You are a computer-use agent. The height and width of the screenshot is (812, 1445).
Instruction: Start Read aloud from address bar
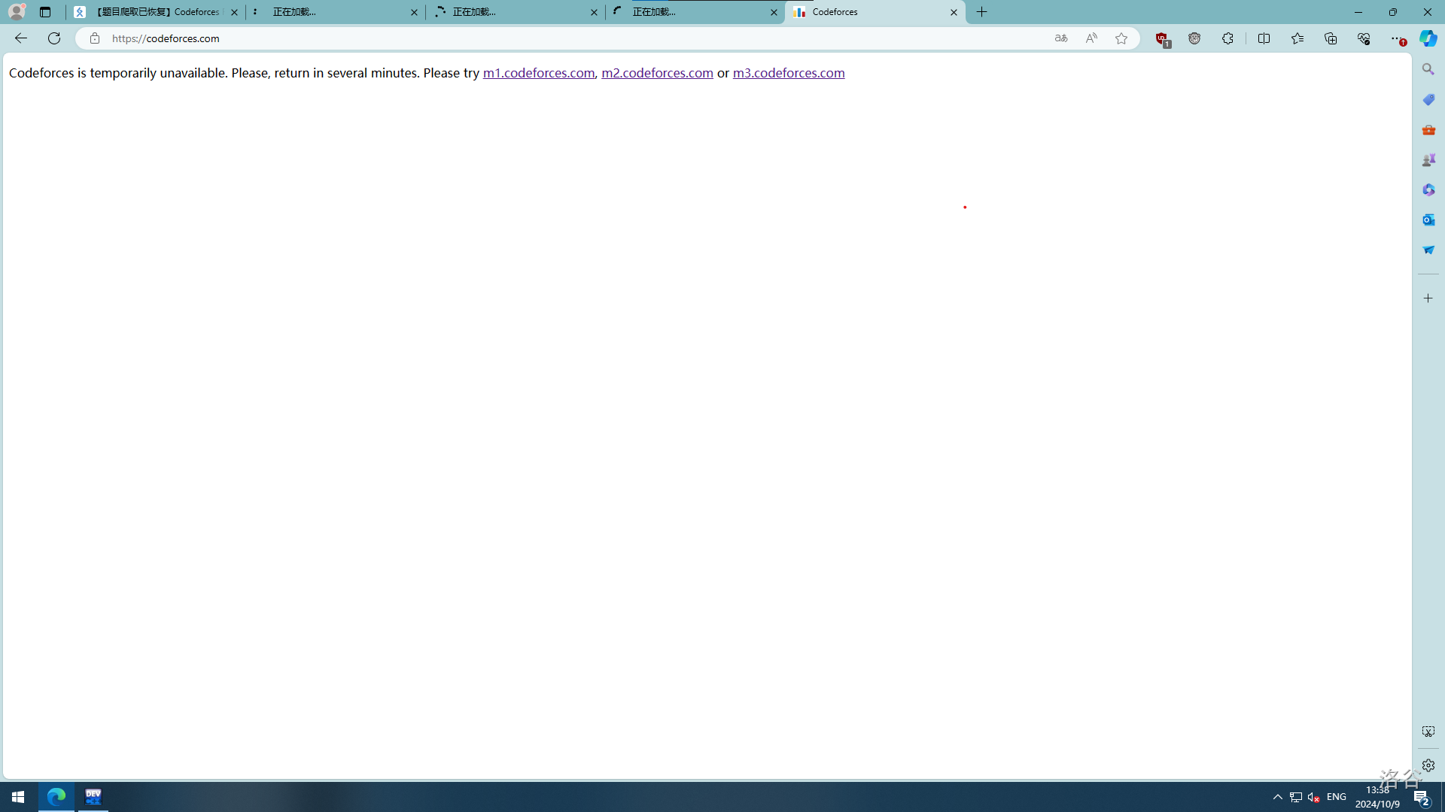[x=1091, y=38]
